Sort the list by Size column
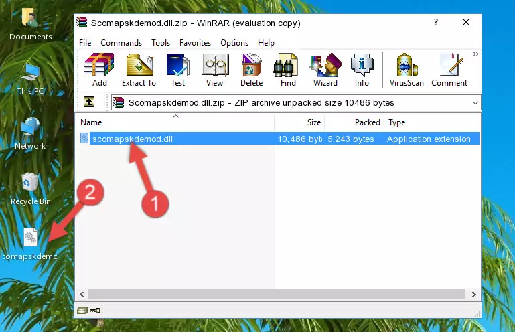The image size is (515, 332). click(x=299, y=122)
